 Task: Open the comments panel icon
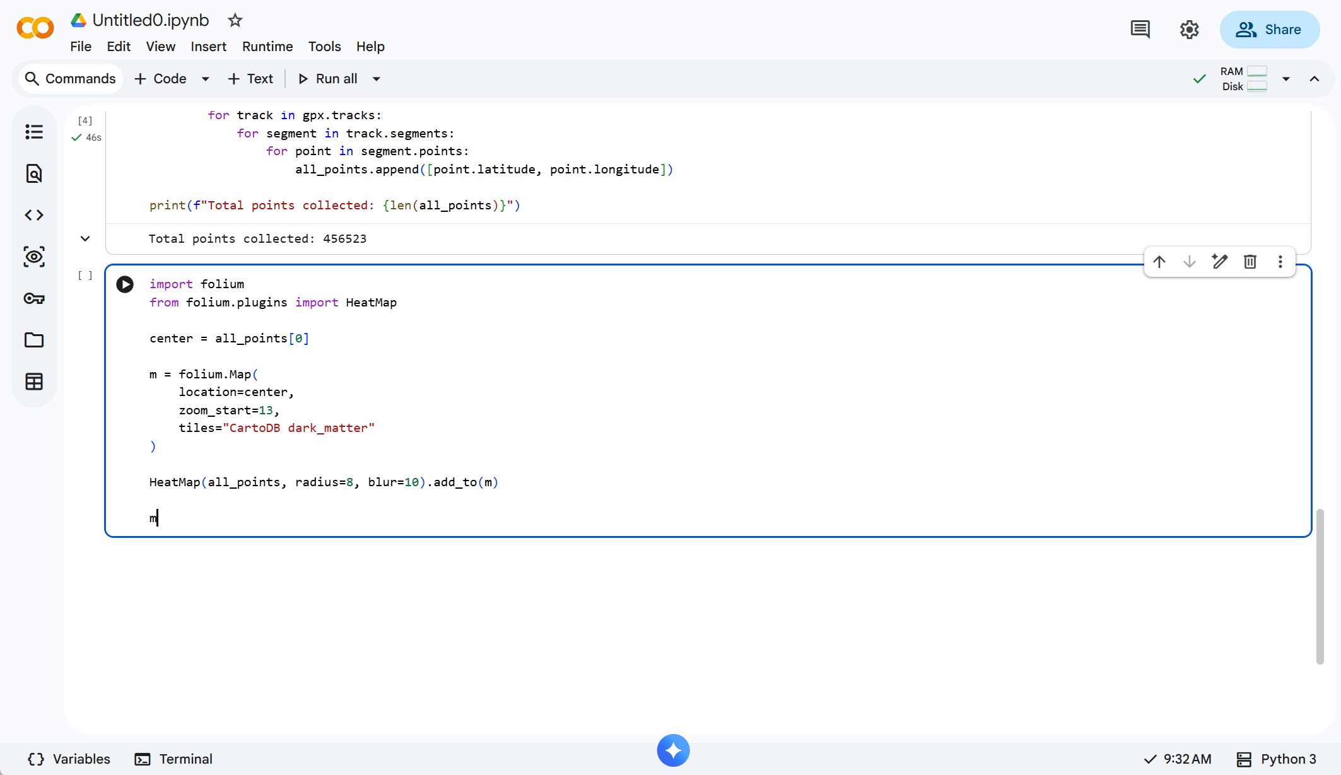(x=1140, y=29)
